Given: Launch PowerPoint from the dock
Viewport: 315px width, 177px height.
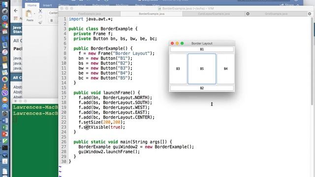Looking at the screenshot, I should point(5,134).
